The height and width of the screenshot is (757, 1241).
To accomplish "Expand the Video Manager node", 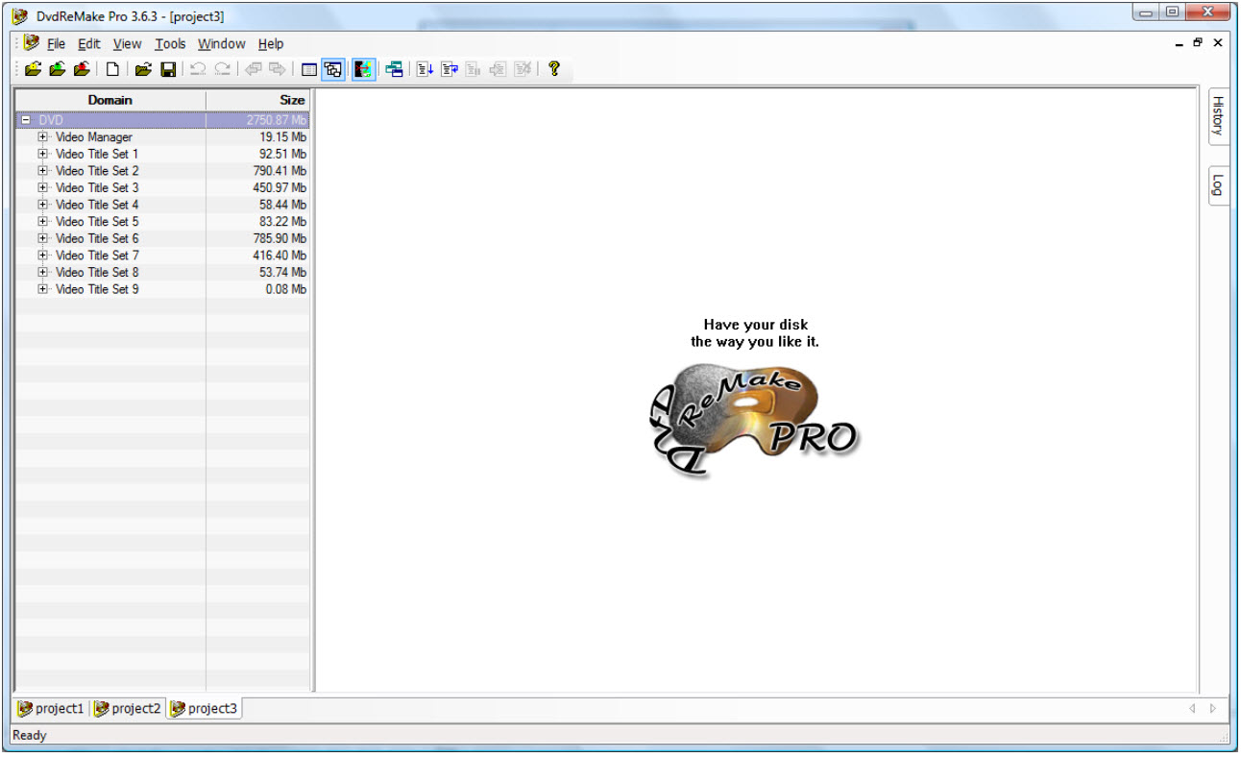I will 42,137.
